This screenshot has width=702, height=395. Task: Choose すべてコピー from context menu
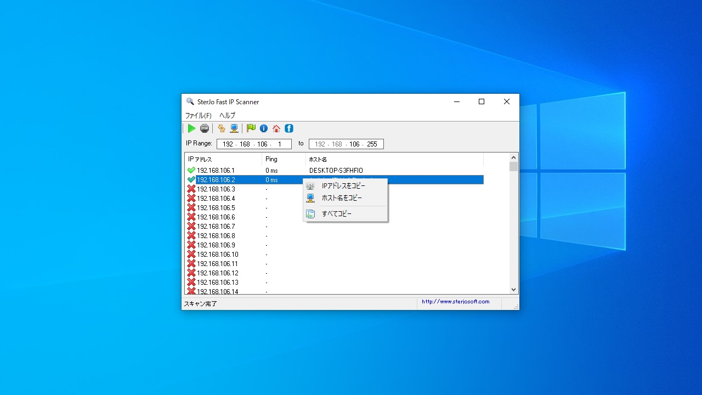tap(346, 214)
